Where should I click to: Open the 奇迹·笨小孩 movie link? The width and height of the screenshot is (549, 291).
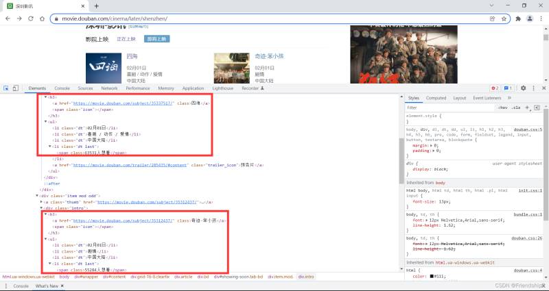[269, 56]
